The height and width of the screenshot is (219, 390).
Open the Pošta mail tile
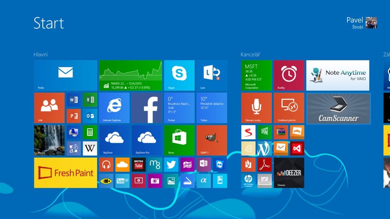[65, 75]
